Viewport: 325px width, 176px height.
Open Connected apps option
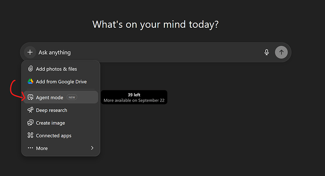coord(61,136)
